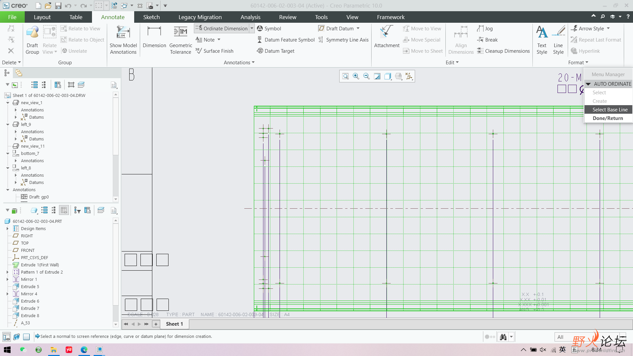This screenshot has width=633, height=356.
Task: Expand the Mirror 4 feature
Action: click(x=8, y=294)
